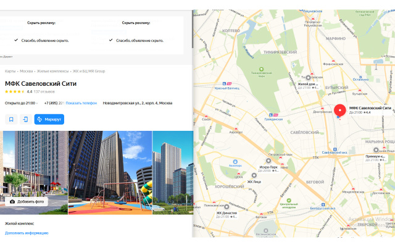
Task: Click the bookmark save icon button
Action: pyautogui.click(x=11, y=119)
